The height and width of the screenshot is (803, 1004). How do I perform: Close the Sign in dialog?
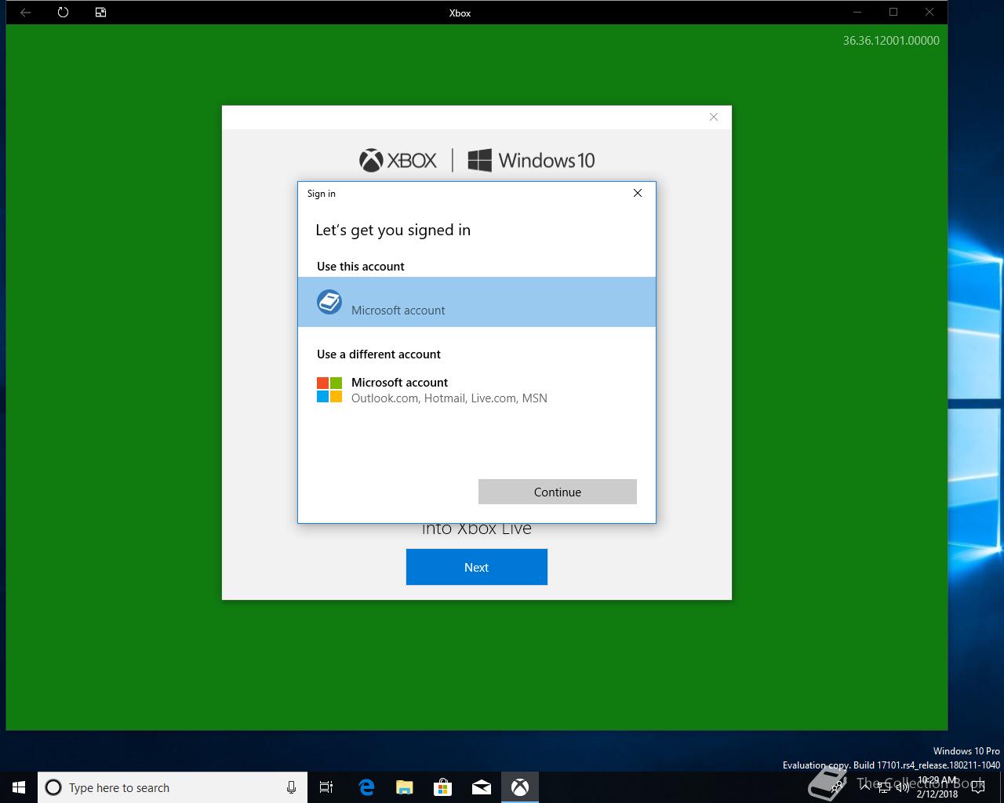coord(638,193)
